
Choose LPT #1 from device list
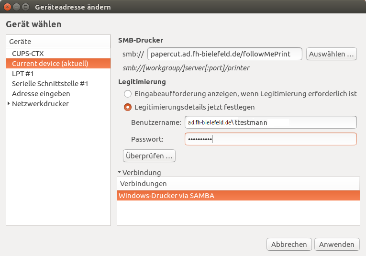[x=23, y=74]
